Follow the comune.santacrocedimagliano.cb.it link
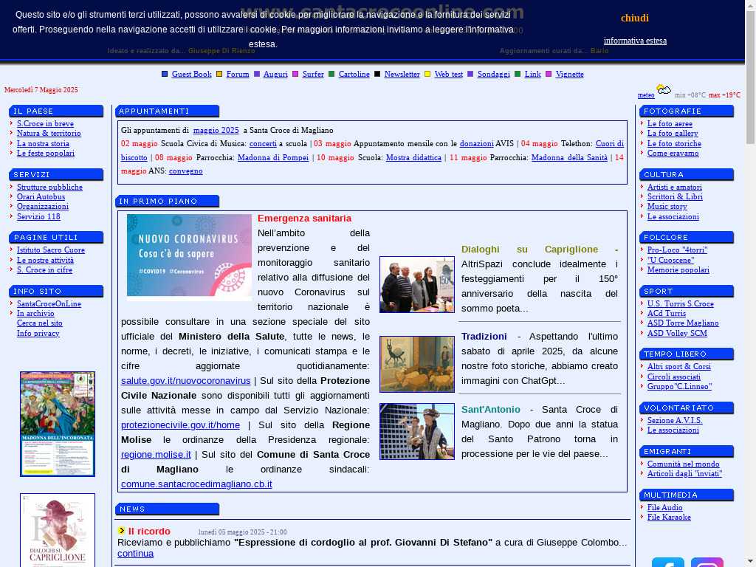This screenshot has height=567, width=756. tap(196, 484)
